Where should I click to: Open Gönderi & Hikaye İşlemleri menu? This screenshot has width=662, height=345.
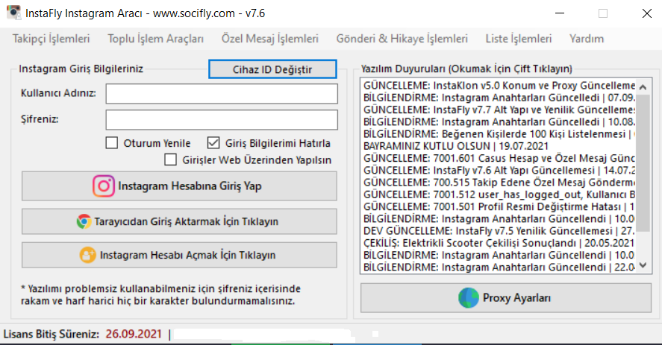(402, 39)
